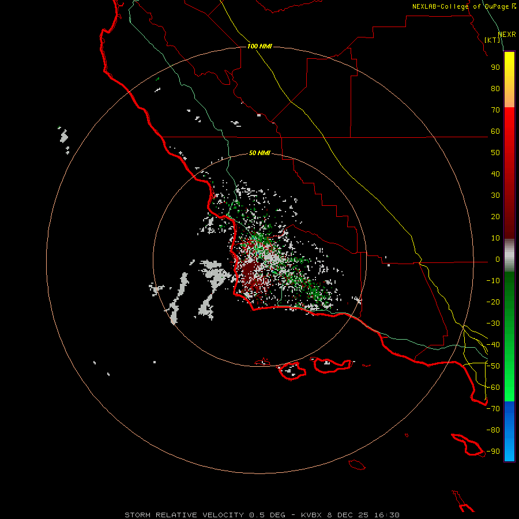Select the positive 20 knot scale value
Screen dimensions: 519x519
(495, 217)
